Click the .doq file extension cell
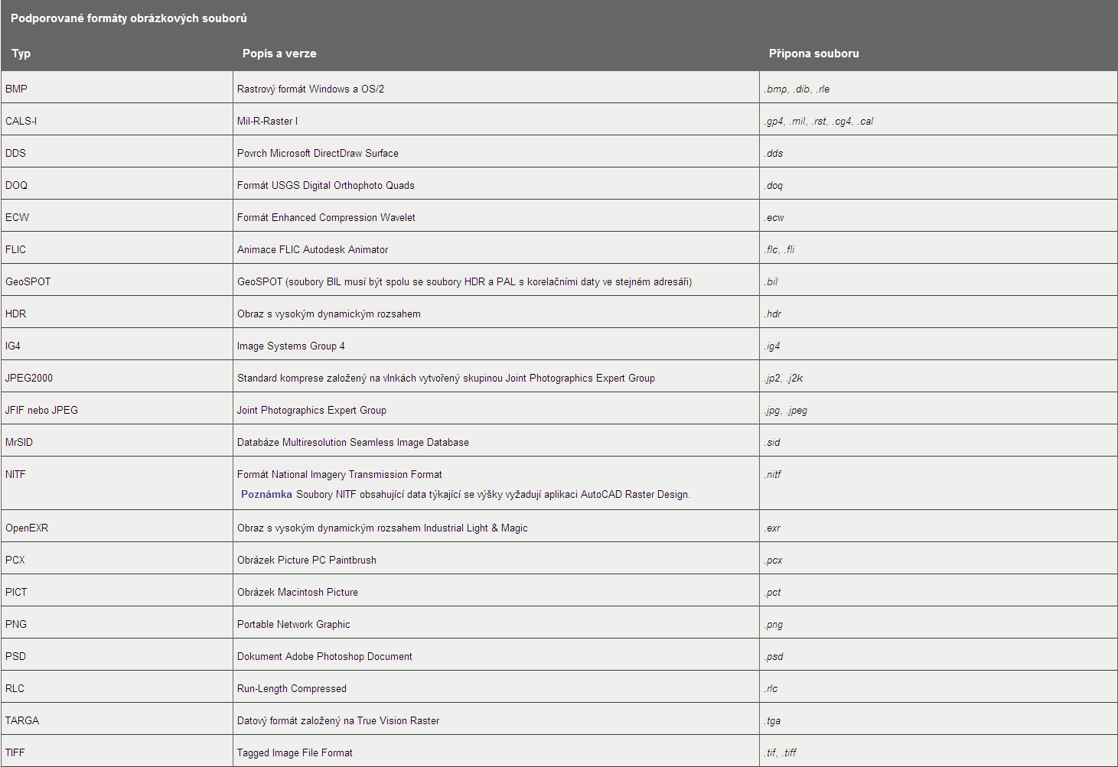 pos(773,185)
